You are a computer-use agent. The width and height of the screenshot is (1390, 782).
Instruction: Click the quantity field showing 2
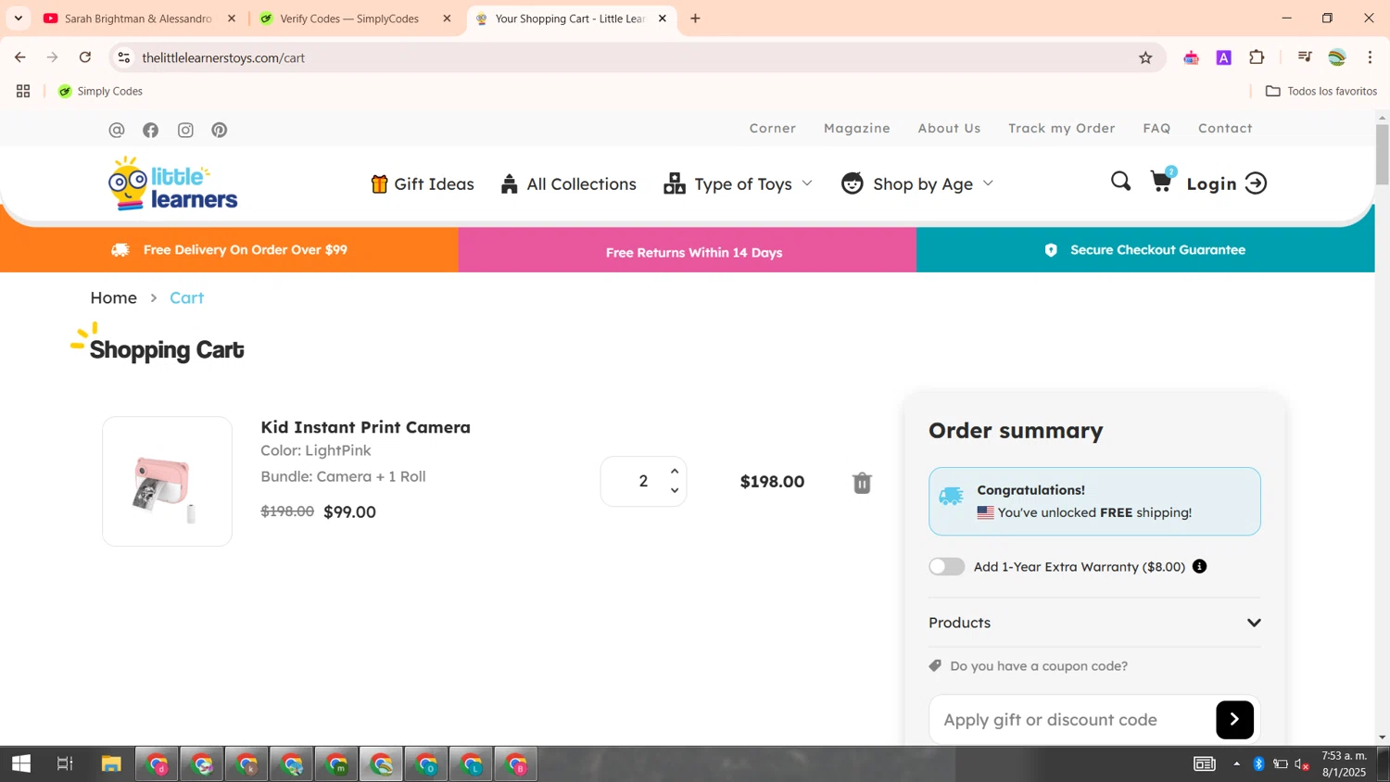click(643, 481)
